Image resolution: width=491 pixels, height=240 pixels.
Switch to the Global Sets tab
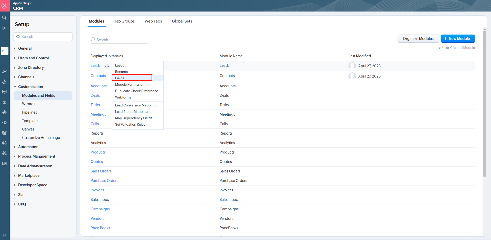click(182, 21)
